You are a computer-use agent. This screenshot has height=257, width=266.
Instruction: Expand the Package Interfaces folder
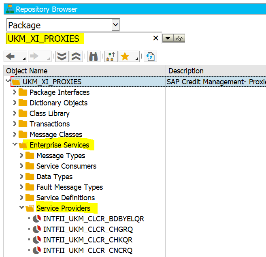[x=15, y=92]
